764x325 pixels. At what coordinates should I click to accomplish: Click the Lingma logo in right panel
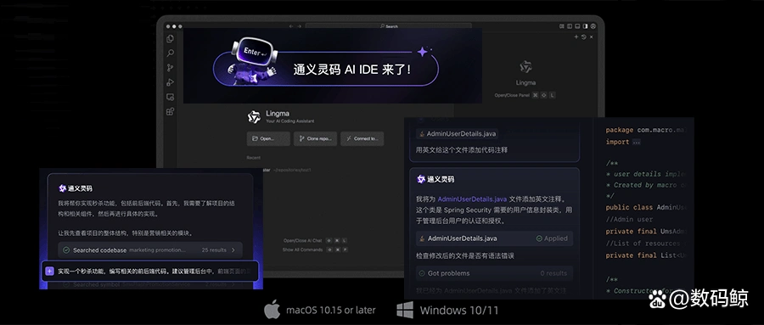pyautogui.click(x=525, y=67)
